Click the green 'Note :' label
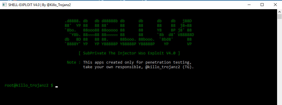The image size is (282, 105). (74, 62)
